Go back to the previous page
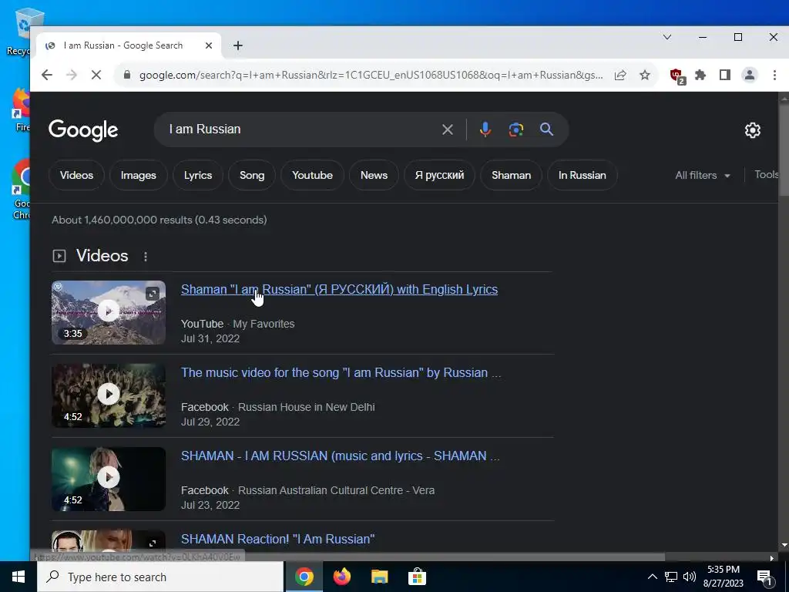The width and height of the screenshot is (789, 592). tap(47, 75)
